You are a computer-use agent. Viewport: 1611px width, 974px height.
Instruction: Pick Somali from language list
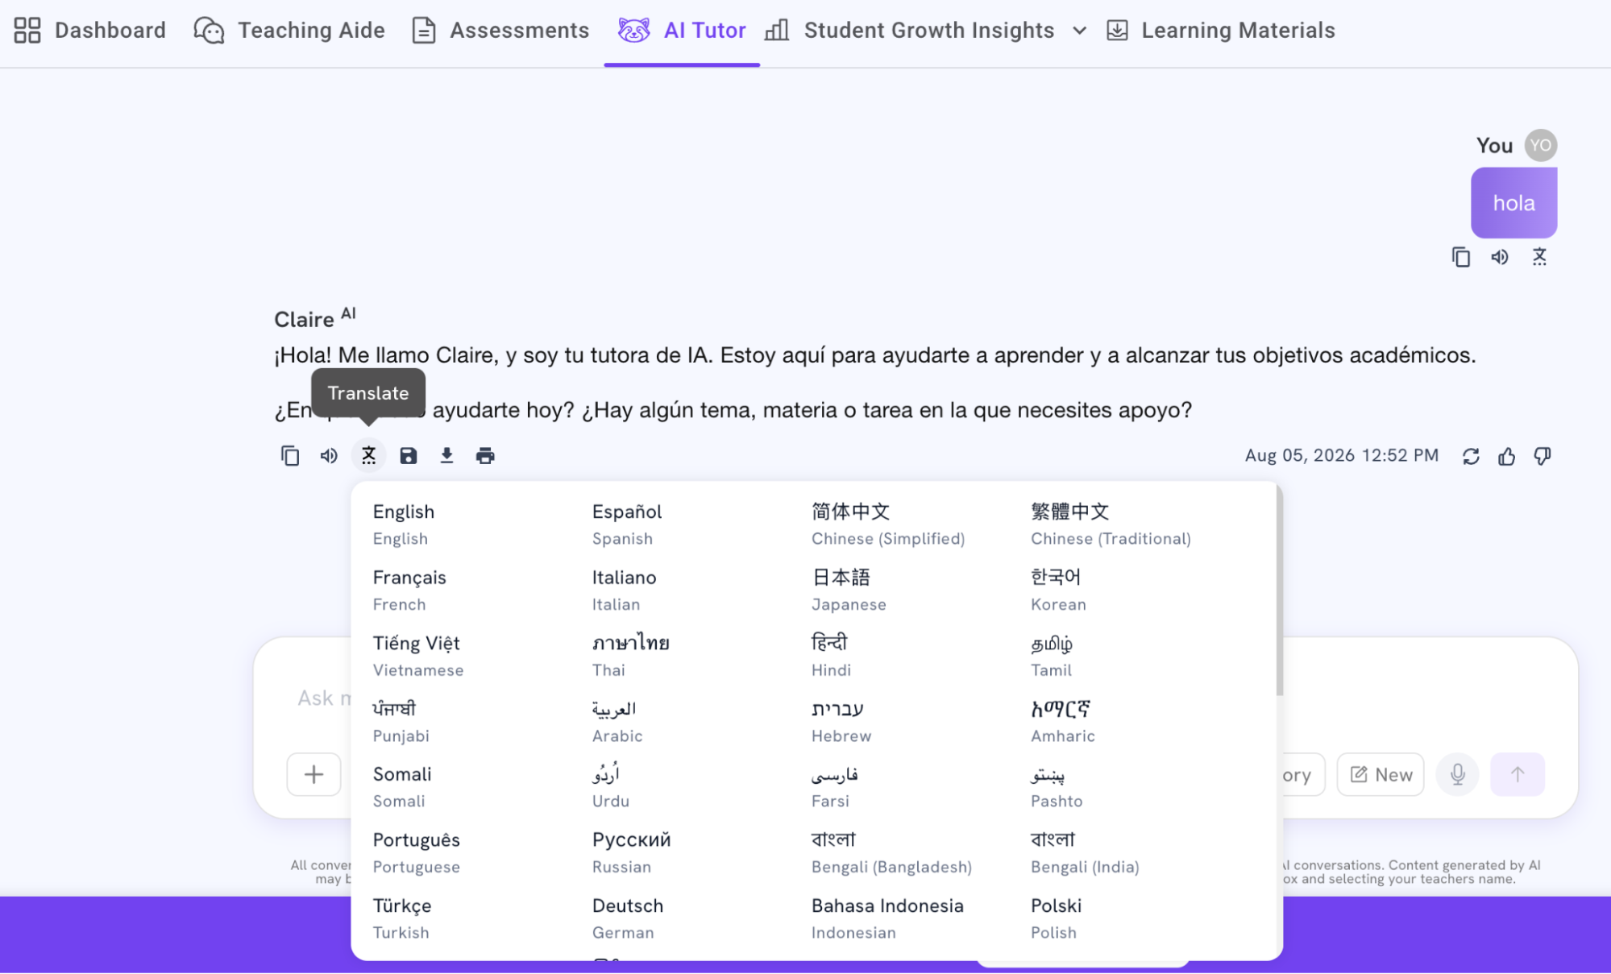(402, 787)
